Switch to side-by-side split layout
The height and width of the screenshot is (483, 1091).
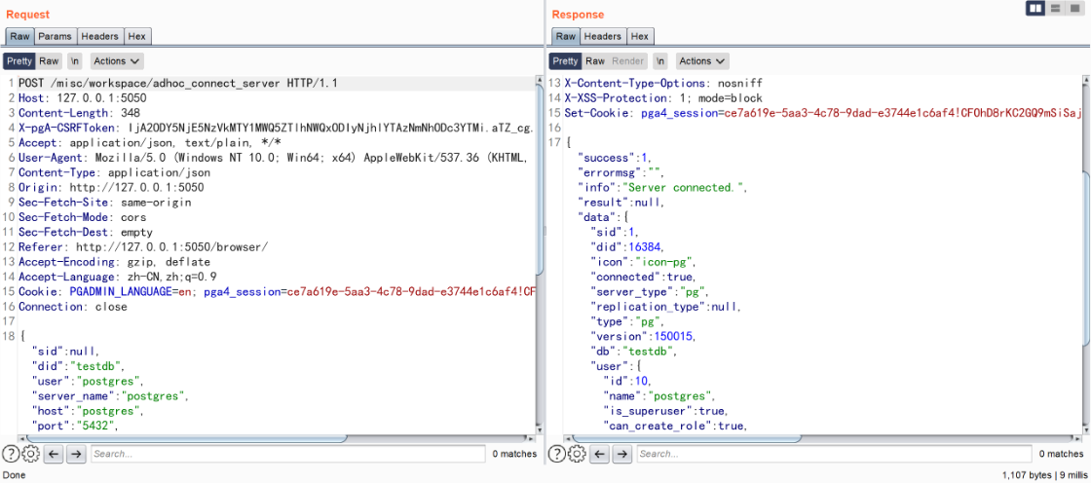(1035, 9)
